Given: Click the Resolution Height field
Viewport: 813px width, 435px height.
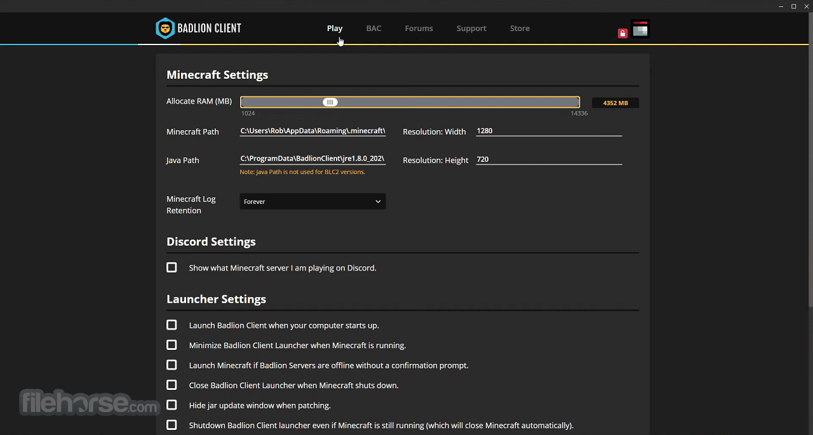Looking at the screenshot, I should (549, 159).
